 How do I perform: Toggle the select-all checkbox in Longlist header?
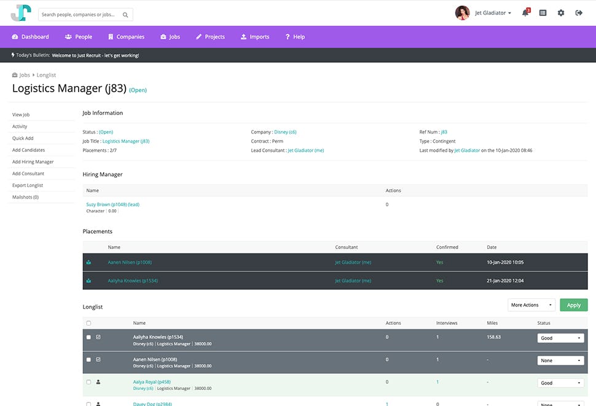point(88,322)
